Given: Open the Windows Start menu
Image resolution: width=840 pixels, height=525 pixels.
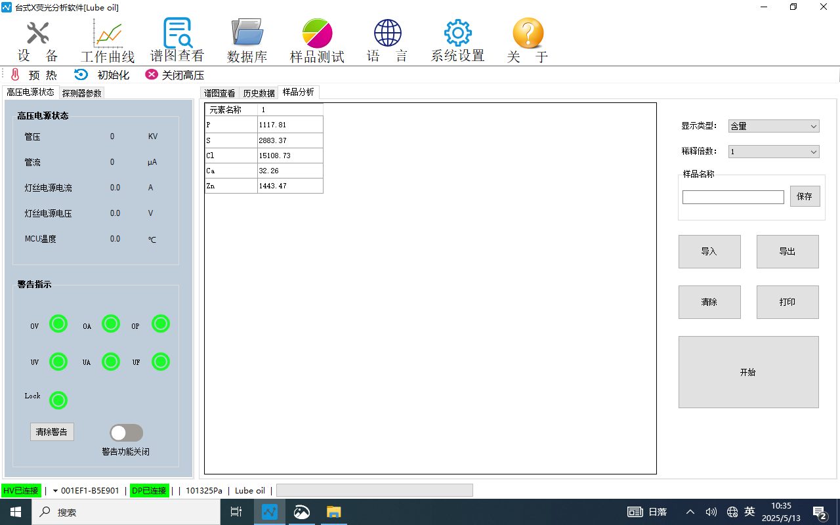Looking at the screenshot, I should (16, 512).
